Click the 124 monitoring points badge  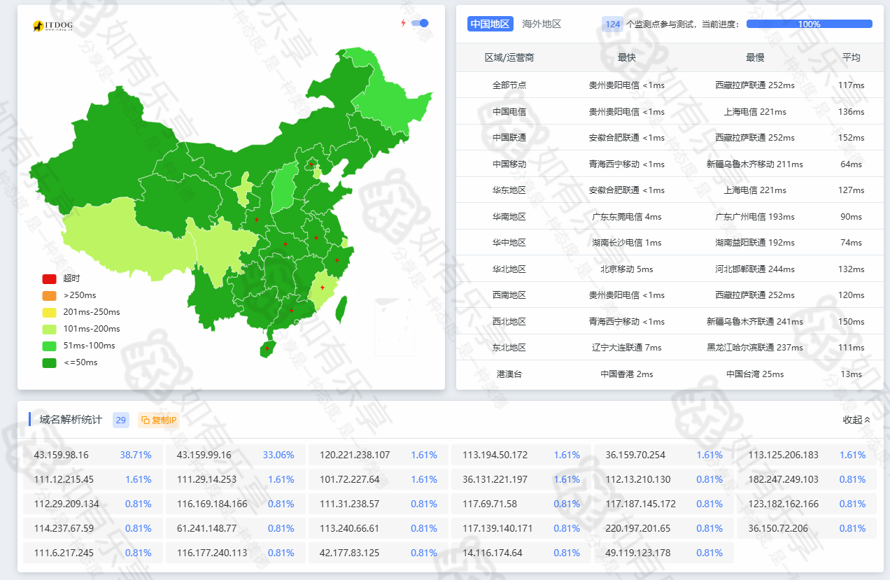[x=612, y=24]
